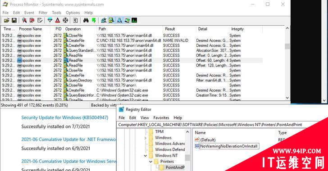Select the Windows Defender registry key
Image resolution: width=328 pixels, height=171 pixels.
click(170, 149)
